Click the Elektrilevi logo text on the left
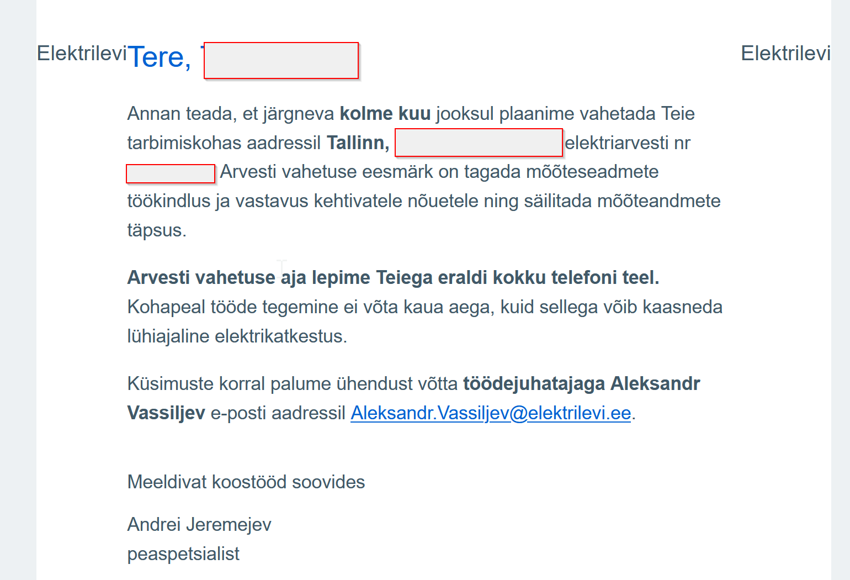This screenshot has width=850, height=580. click(82, 54)
